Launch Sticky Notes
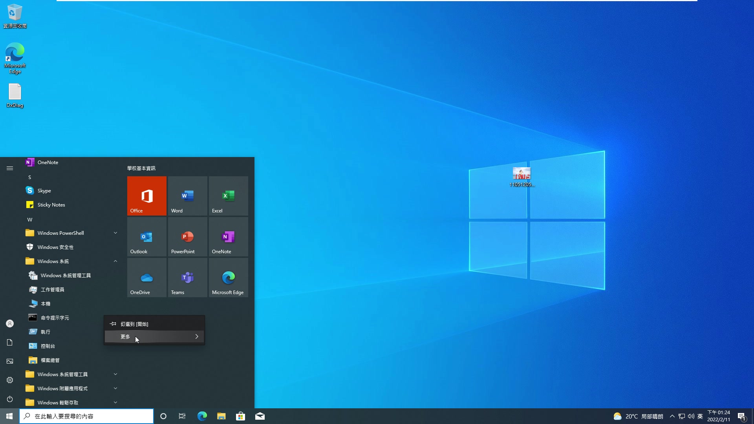The image size is (754, 424). (51, 205)
